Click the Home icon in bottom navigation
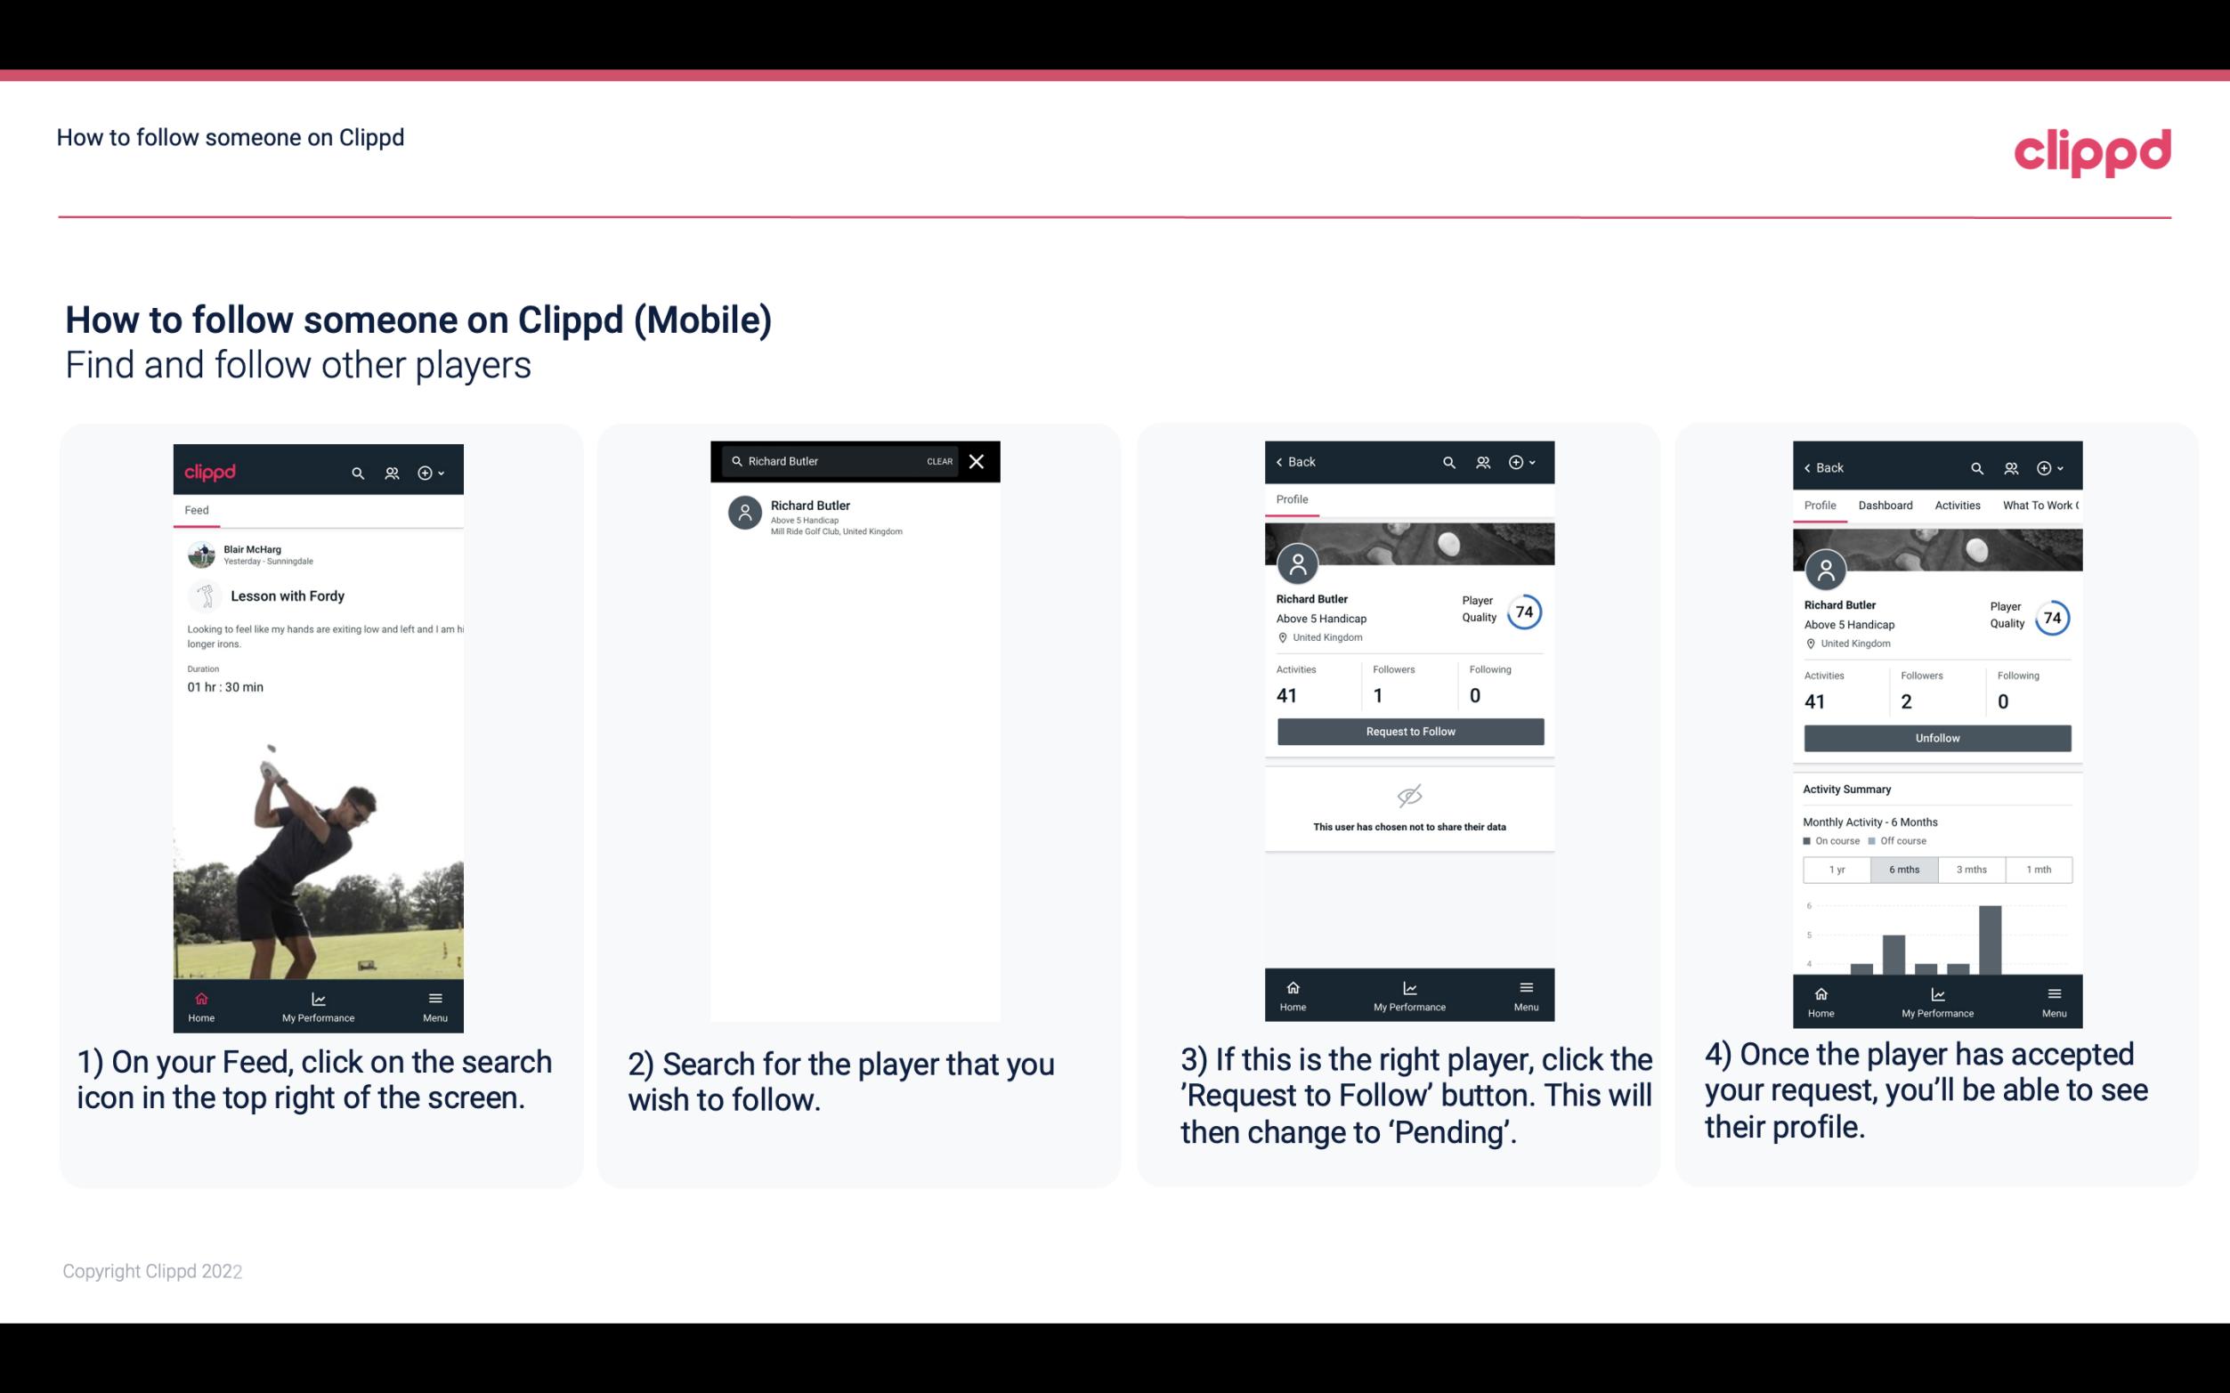This screenshot has height=1393, width=2230. pyautogui.click(x=199, y=997)
